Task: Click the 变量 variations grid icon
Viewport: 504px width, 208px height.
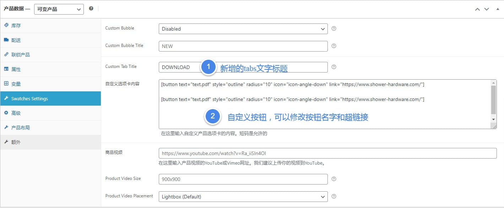Action: [x=6, y=84]
